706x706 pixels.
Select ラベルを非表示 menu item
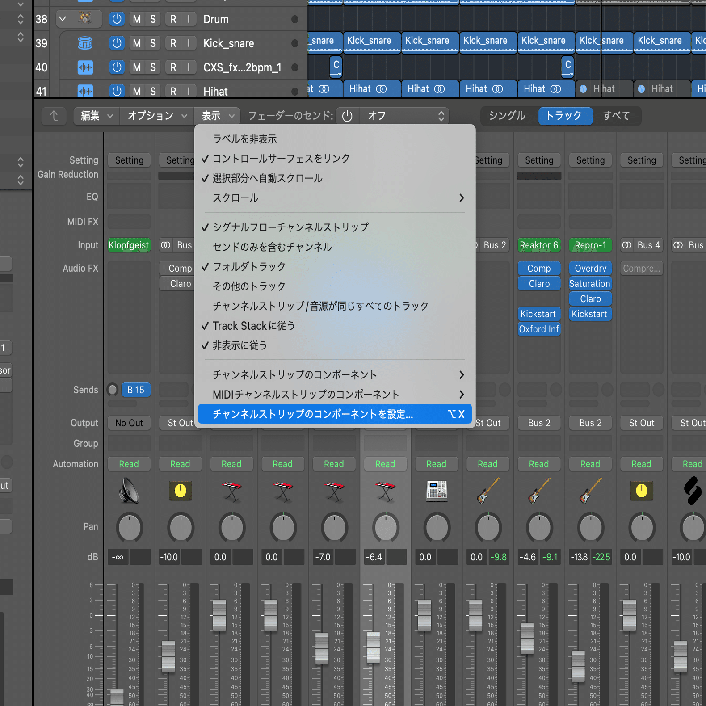coord(335,139)
